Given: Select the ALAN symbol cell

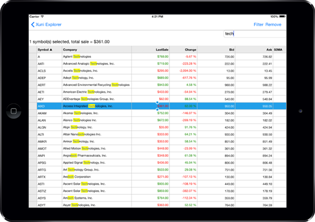Looking at the screenshot, I should tap(49, 120).
